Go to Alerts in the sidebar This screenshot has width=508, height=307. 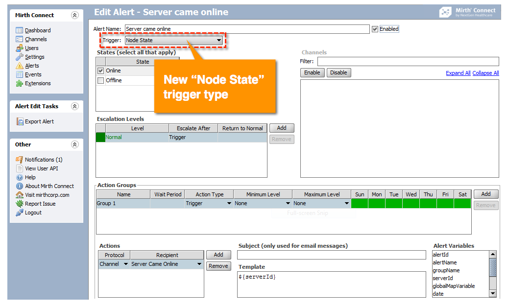click(x=32, y=66)
